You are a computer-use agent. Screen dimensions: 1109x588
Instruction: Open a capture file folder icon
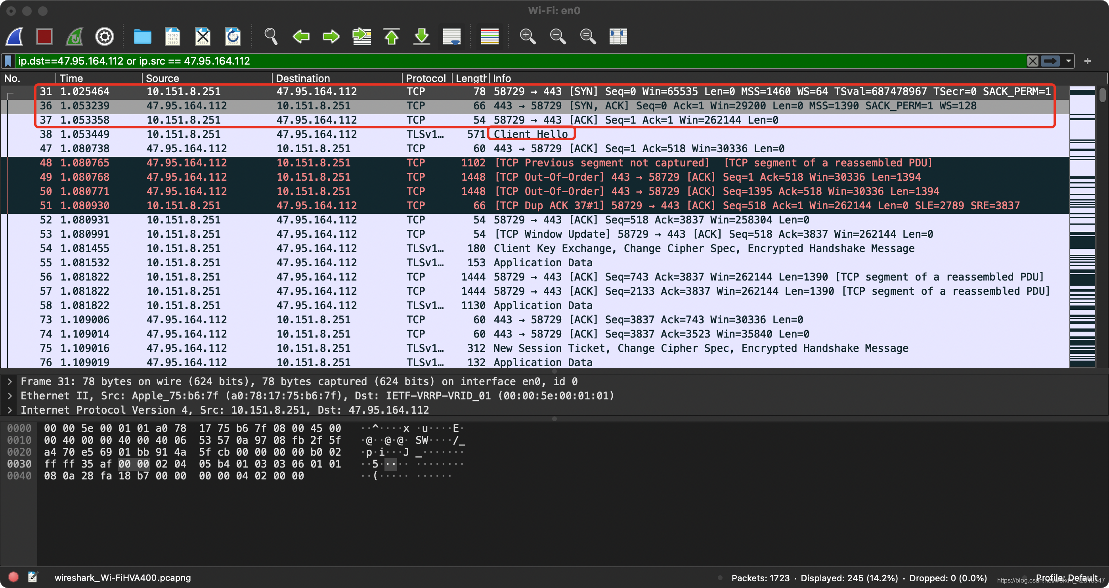(x=143, y=36)
